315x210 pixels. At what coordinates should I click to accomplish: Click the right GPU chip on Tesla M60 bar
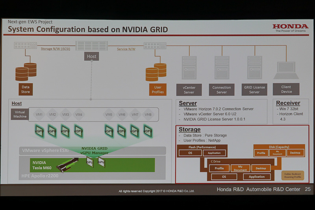(x=101, y=162)
